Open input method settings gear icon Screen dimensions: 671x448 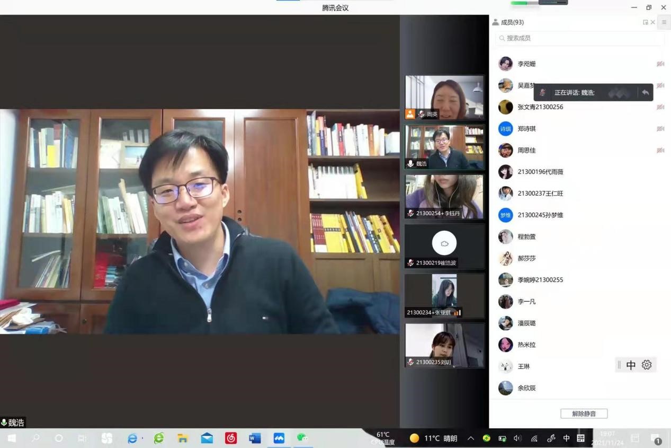pos(647,365)
